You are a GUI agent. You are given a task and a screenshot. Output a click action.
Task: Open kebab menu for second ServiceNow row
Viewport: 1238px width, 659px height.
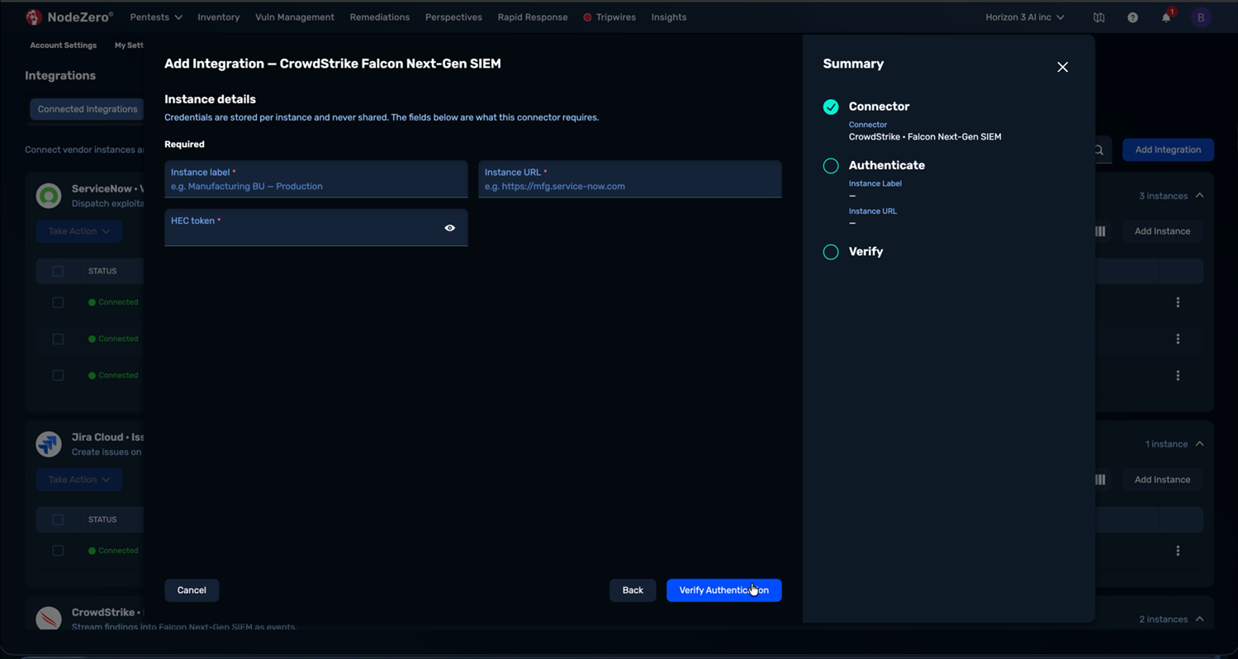(1178, 339)
